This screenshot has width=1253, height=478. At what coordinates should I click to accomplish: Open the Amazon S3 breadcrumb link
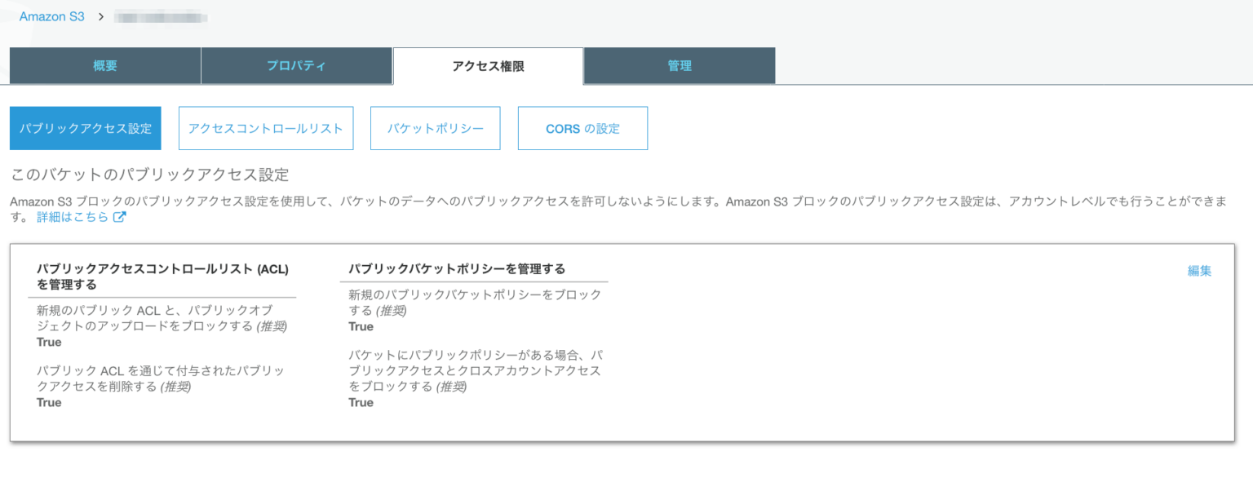51,15
